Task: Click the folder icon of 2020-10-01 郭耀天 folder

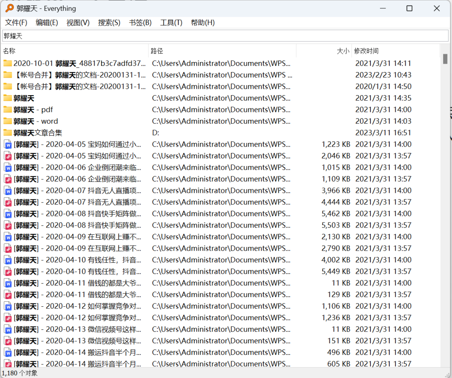Action: pos(8,63)
